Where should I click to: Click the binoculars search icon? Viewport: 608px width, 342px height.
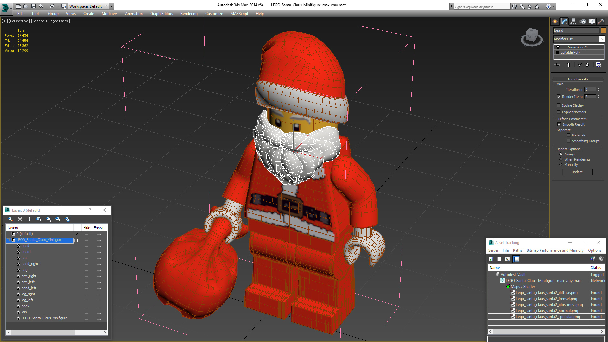click(x=515, y=6)
